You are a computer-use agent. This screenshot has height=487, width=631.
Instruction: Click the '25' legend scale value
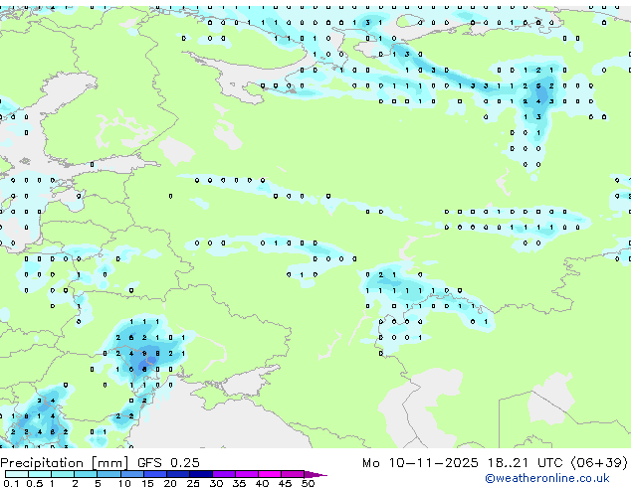[193, 483]
